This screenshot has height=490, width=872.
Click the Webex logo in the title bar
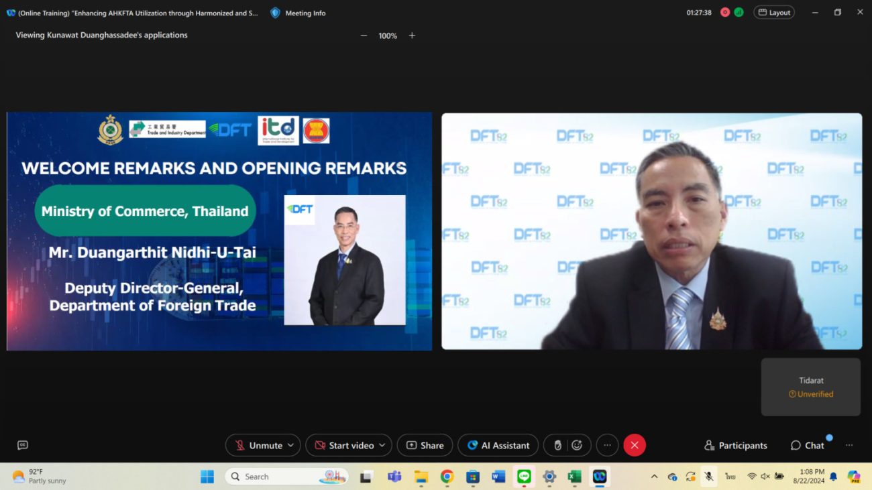pos(11,13)
